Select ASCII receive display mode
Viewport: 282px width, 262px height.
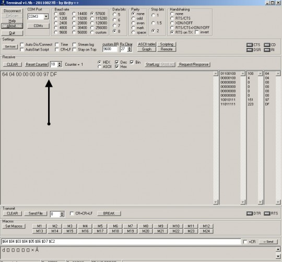(x=99, y=67)
